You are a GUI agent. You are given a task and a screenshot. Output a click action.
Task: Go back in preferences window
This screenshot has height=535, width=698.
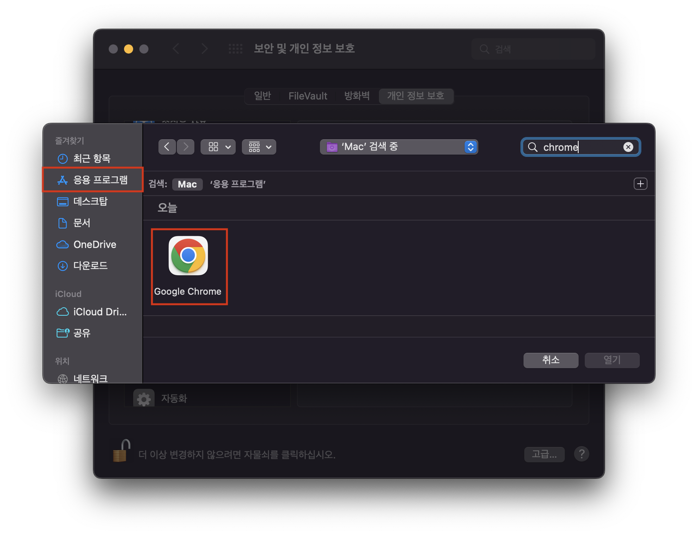pyautogui.click(x=176, y=49)
